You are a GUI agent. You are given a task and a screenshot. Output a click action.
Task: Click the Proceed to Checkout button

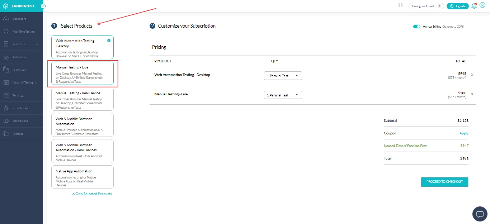[444, 182]
